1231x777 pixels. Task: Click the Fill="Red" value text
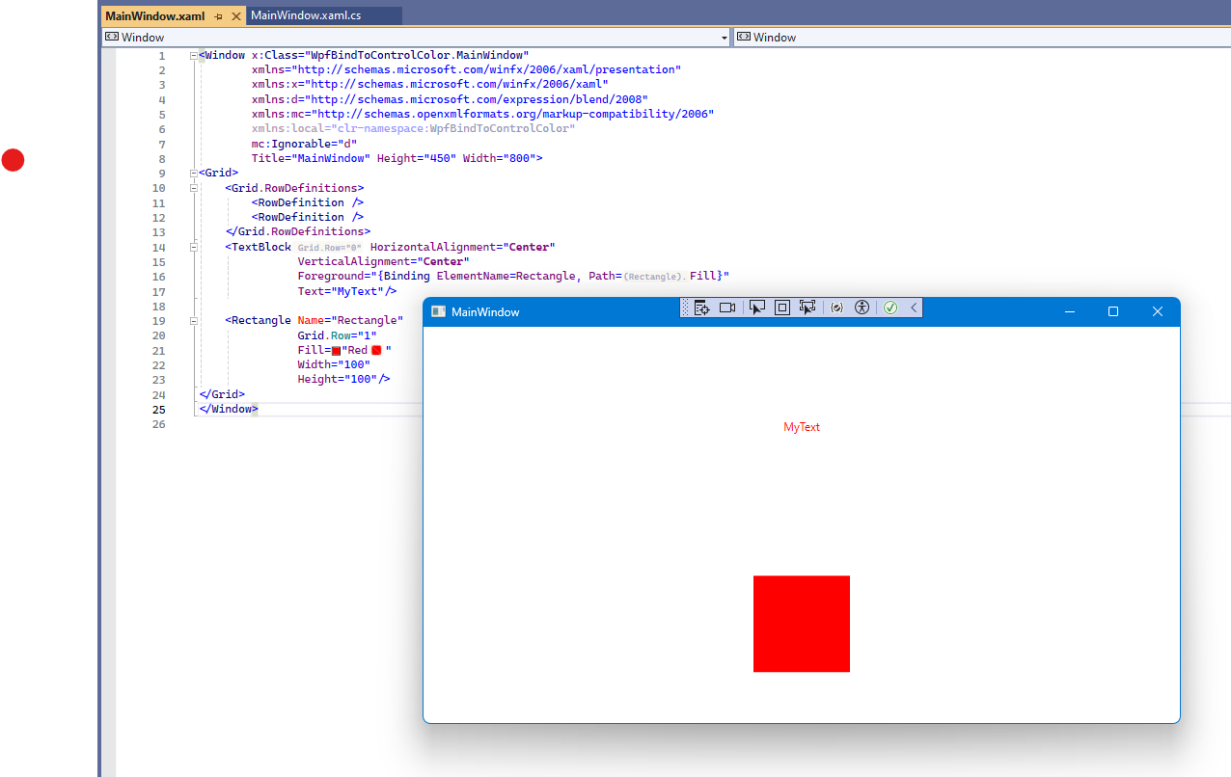pos(358,350)
